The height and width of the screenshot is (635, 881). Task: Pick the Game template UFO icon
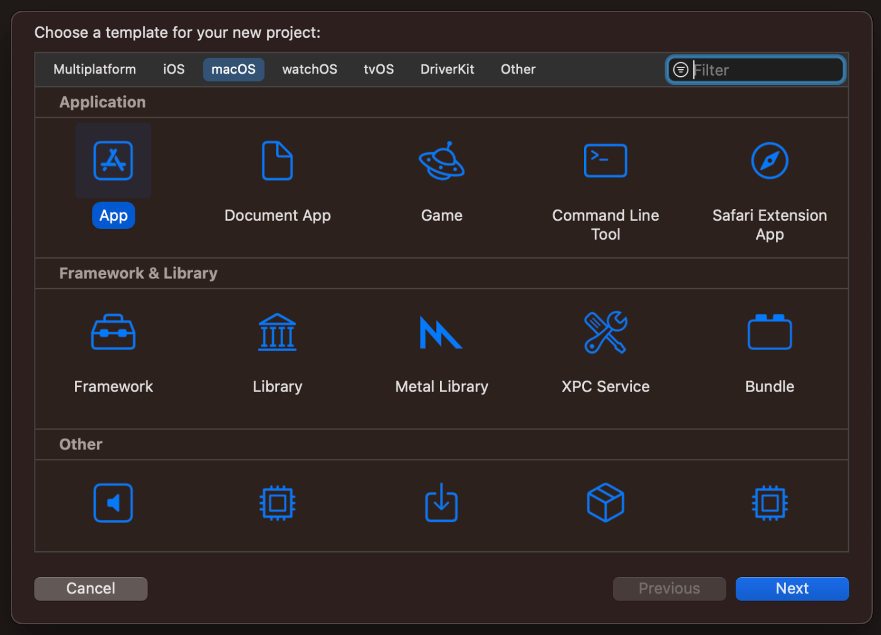[x=442, y=160]
